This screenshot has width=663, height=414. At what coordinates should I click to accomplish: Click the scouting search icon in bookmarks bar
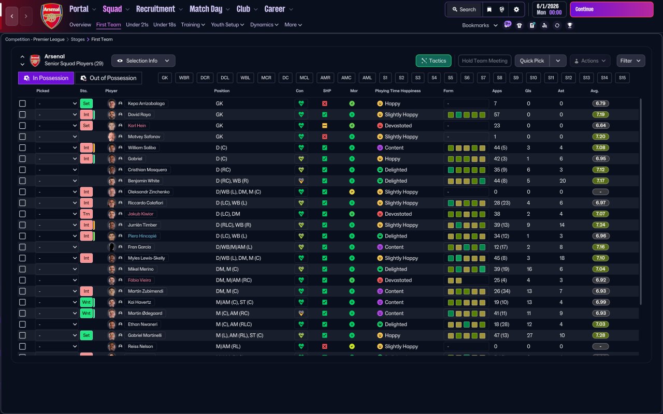coord(544,25)
